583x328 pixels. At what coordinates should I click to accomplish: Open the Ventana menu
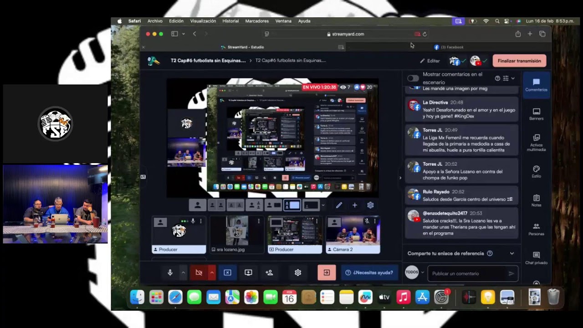[x=283, y=21]
